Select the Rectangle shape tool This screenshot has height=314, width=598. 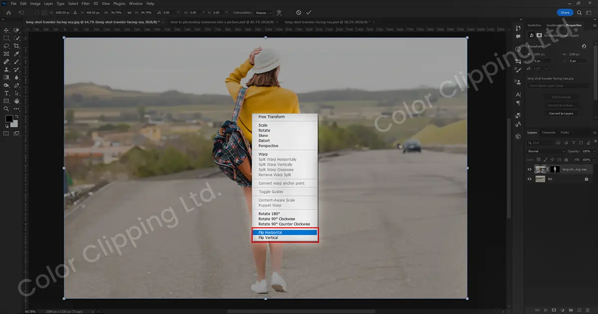(6, 101)
